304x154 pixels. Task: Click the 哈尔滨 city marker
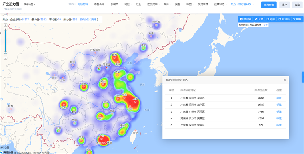coord(156,25)
